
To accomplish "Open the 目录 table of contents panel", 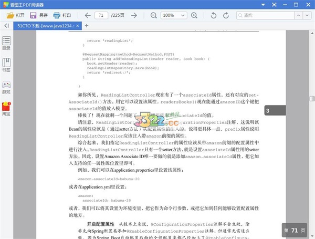I will pyautogui.click(x=6, y=43).
